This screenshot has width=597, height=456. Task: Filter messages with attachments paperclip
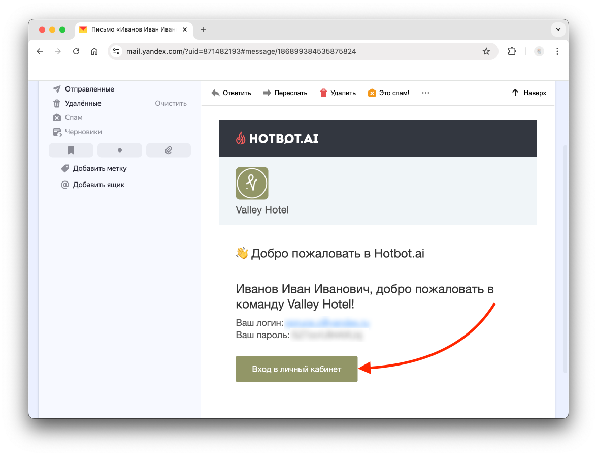pos(169,150)
